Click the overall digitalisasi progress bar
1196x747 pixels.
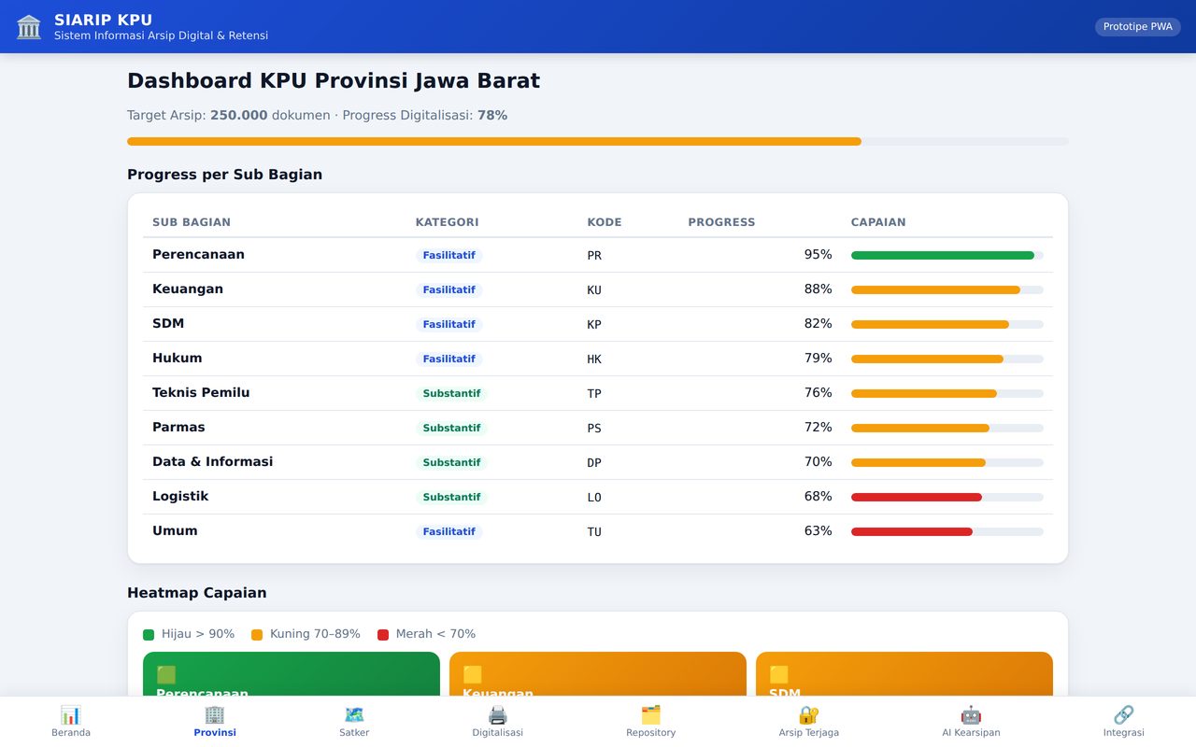pyautogui.click(x=598, y=142)
